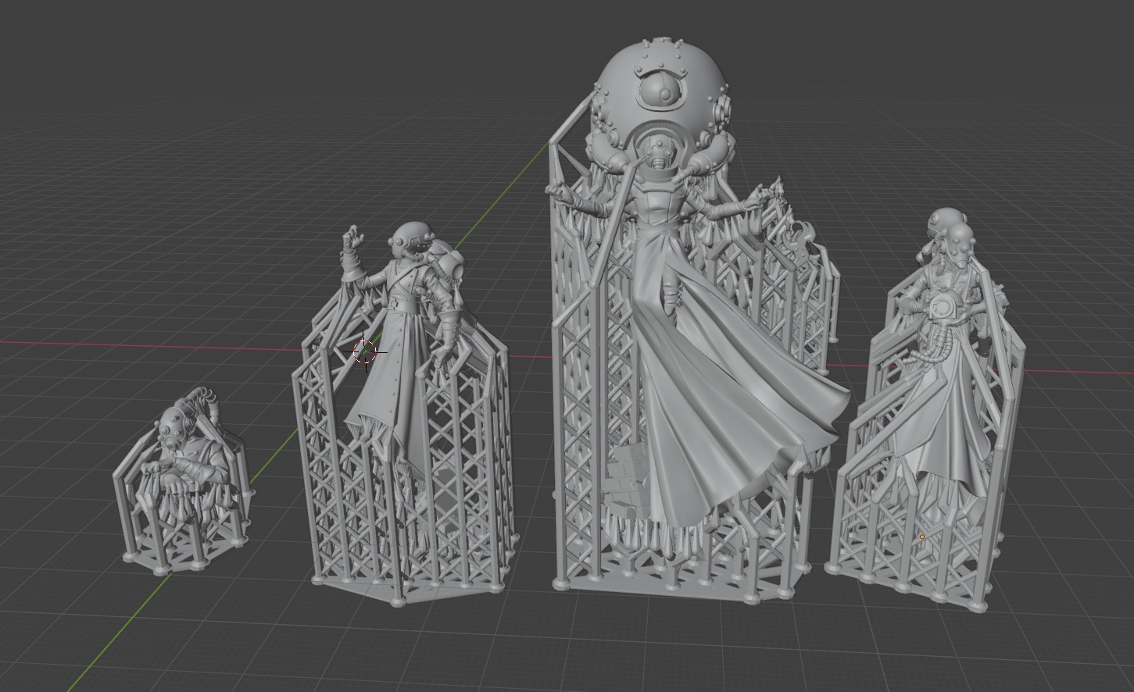
Task: Select the small seated figure model
Action: pyautogui.click(x=181, y=480)
